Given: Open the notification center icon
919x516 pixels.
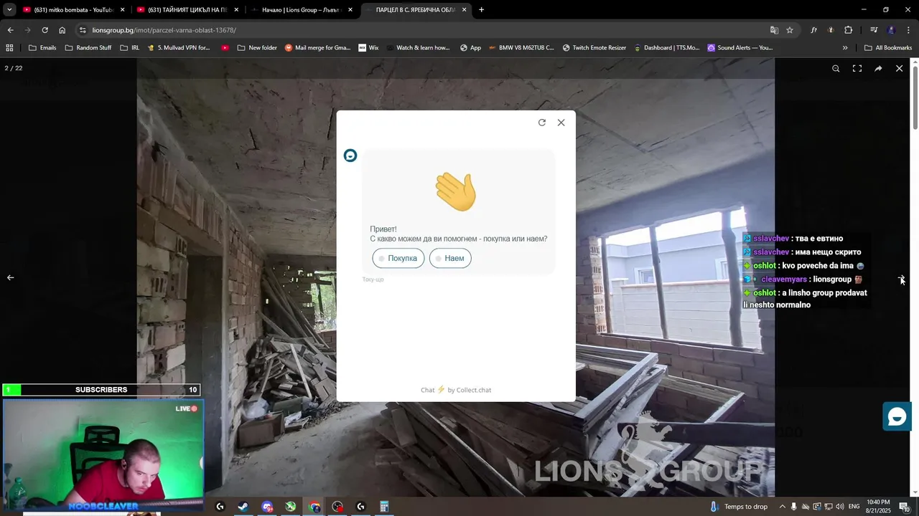Looking at the screenshot, I should (x=904, y=507).
